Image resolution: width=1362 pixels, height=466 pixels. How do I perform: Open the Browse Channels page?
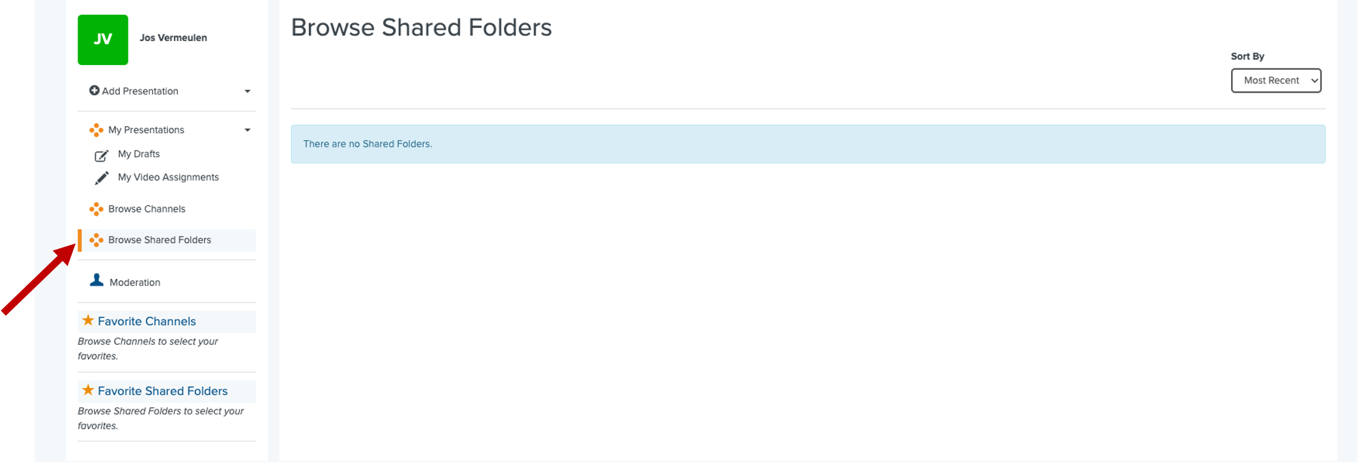[147, 209]
